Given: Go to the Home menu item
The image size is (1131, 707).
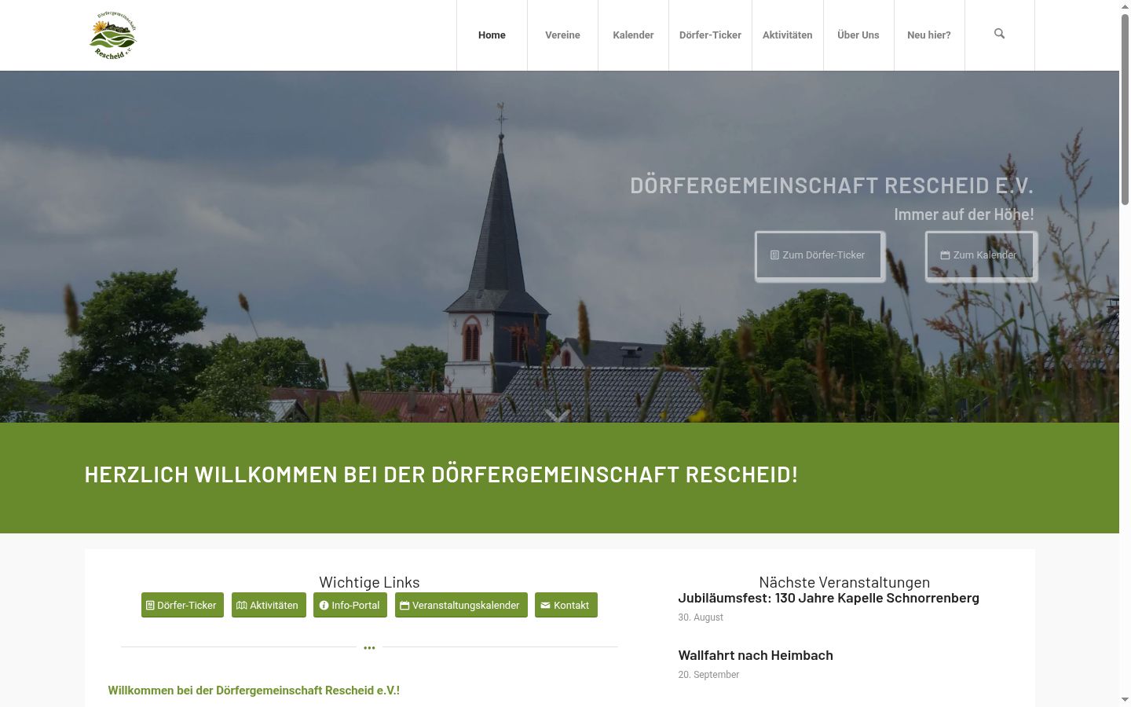Looking at the screenshot, I should pos(492,35).
